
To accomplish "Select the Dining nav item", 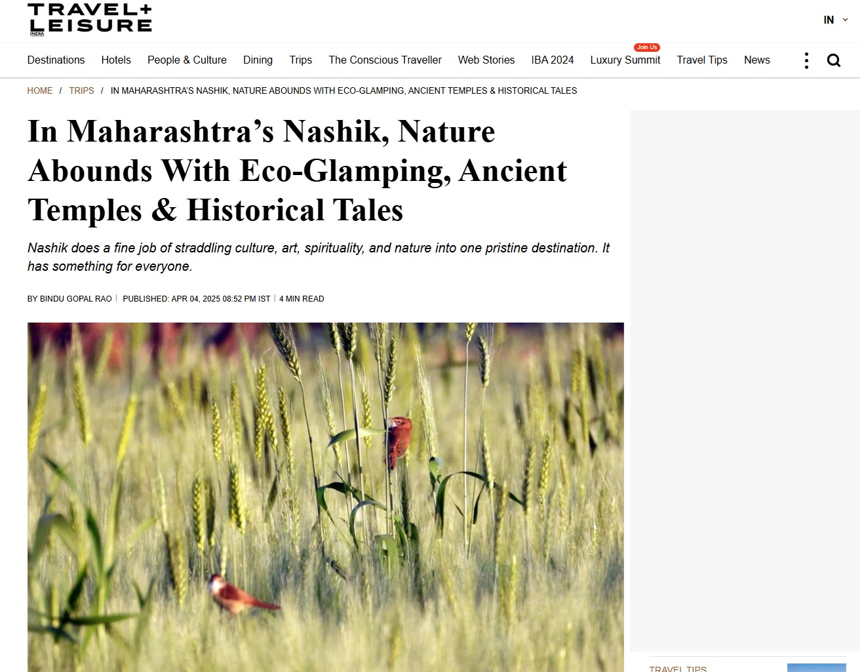I will tap(258, 60).
